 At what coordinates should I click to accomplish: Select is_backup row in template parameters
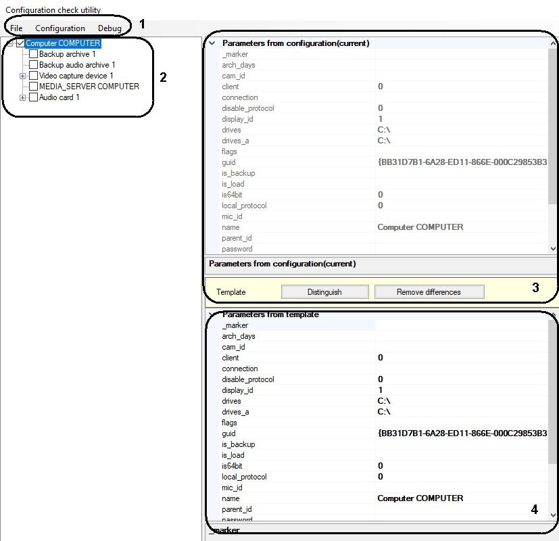coord(384,444)
